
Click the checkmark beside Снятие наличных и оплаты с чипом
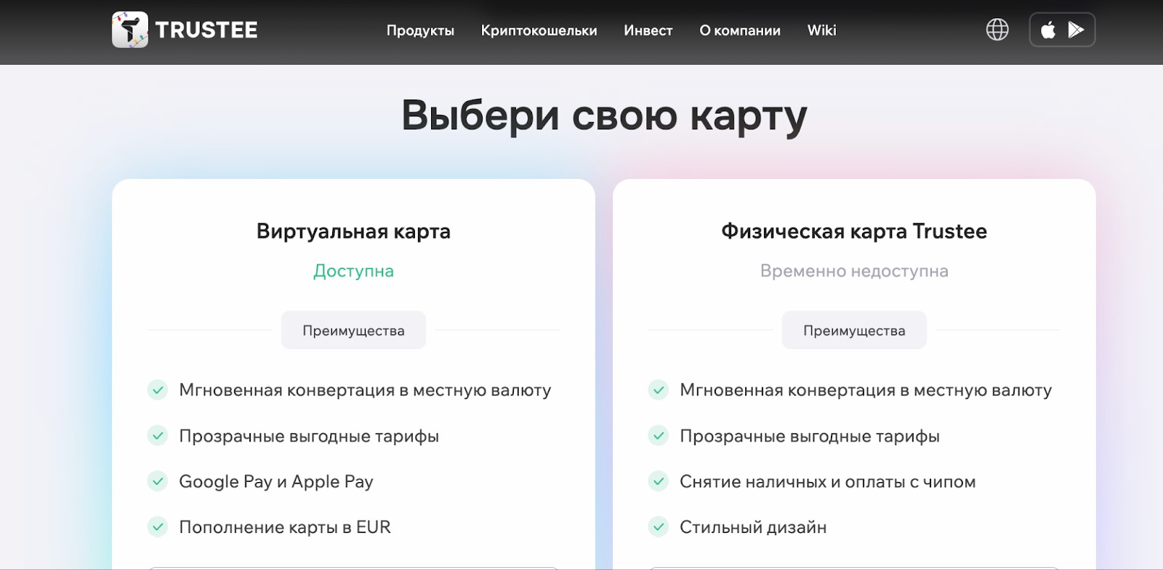[x=659, y=481]
